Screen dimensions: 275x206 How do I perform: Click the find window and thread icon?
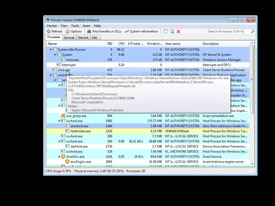pyautogui.click(x=172, y=31)
